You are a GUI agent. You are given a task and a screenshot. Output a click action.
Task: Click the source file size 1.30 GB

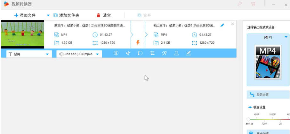point(67,43)
